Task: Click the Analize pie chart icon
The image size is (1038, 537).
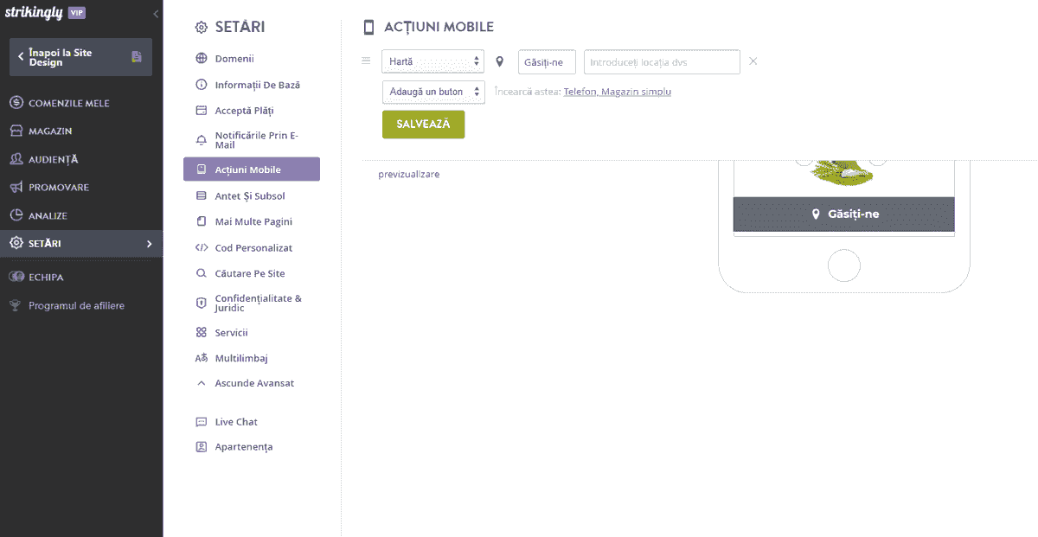Action: click(16, 215)
